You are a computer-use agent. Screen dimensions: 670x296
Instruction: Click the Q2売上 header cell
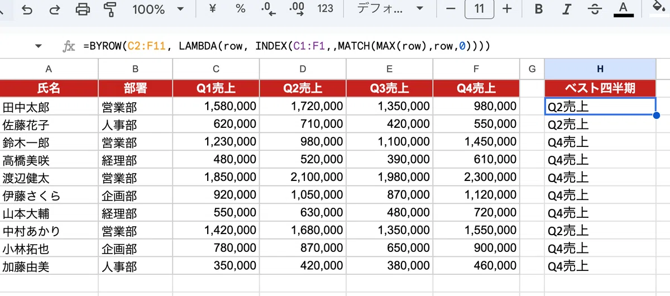click(303, 88)
